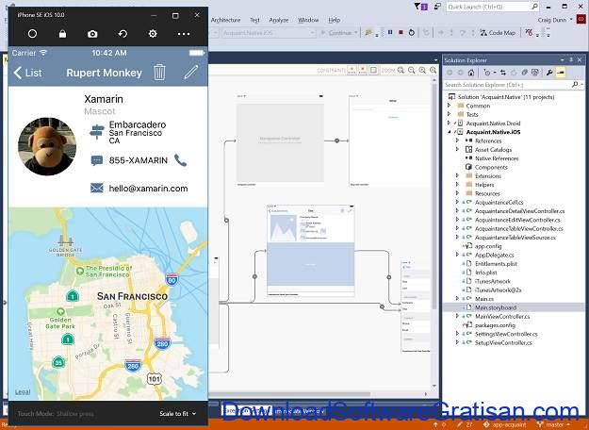Expand the References node
Screen dimensions: 589x430
(457, 141)
